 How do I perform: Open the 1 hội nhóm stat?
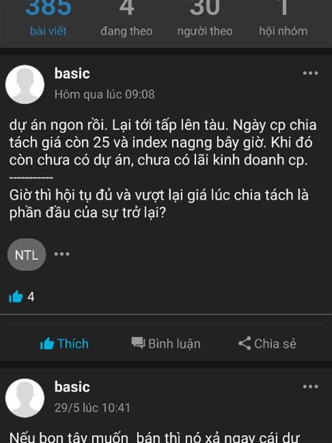[x=283, y=19]
